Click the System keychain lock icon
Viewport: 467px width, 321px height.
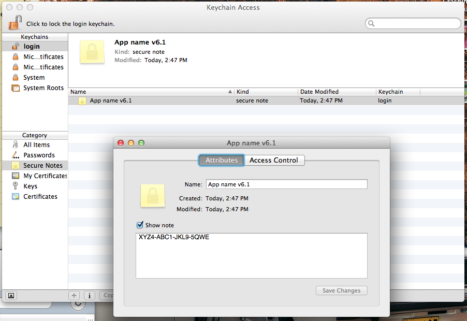coord(16,78)
